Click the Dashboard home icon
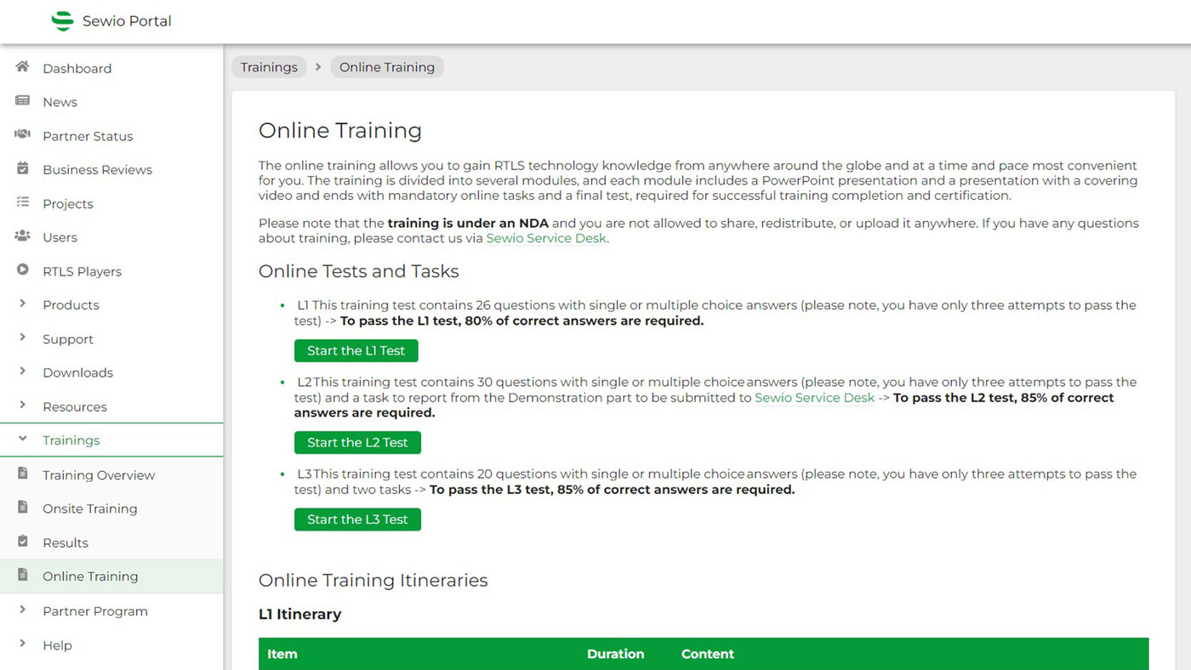Screen dimensions: 1191x670 point(23,67)
